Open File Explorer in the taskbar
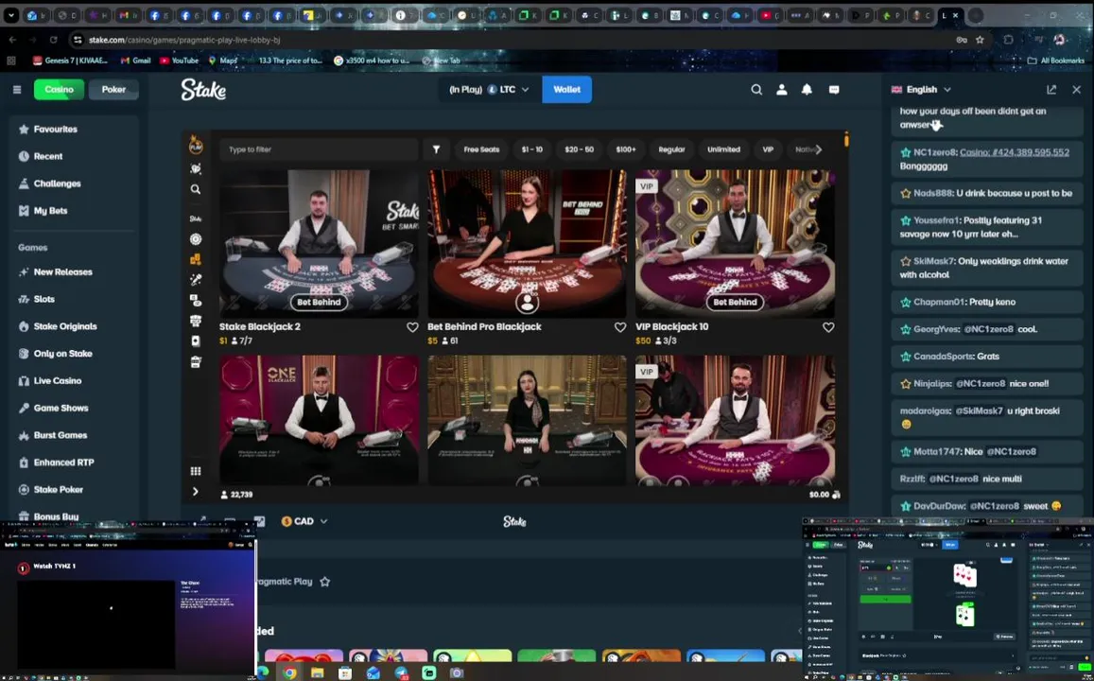 click(x=317, y=672)
